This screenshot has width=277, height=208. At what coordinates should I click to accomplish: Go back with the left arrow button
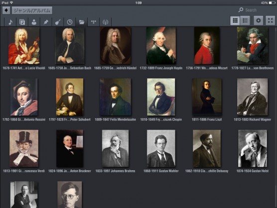click(6, 10)
